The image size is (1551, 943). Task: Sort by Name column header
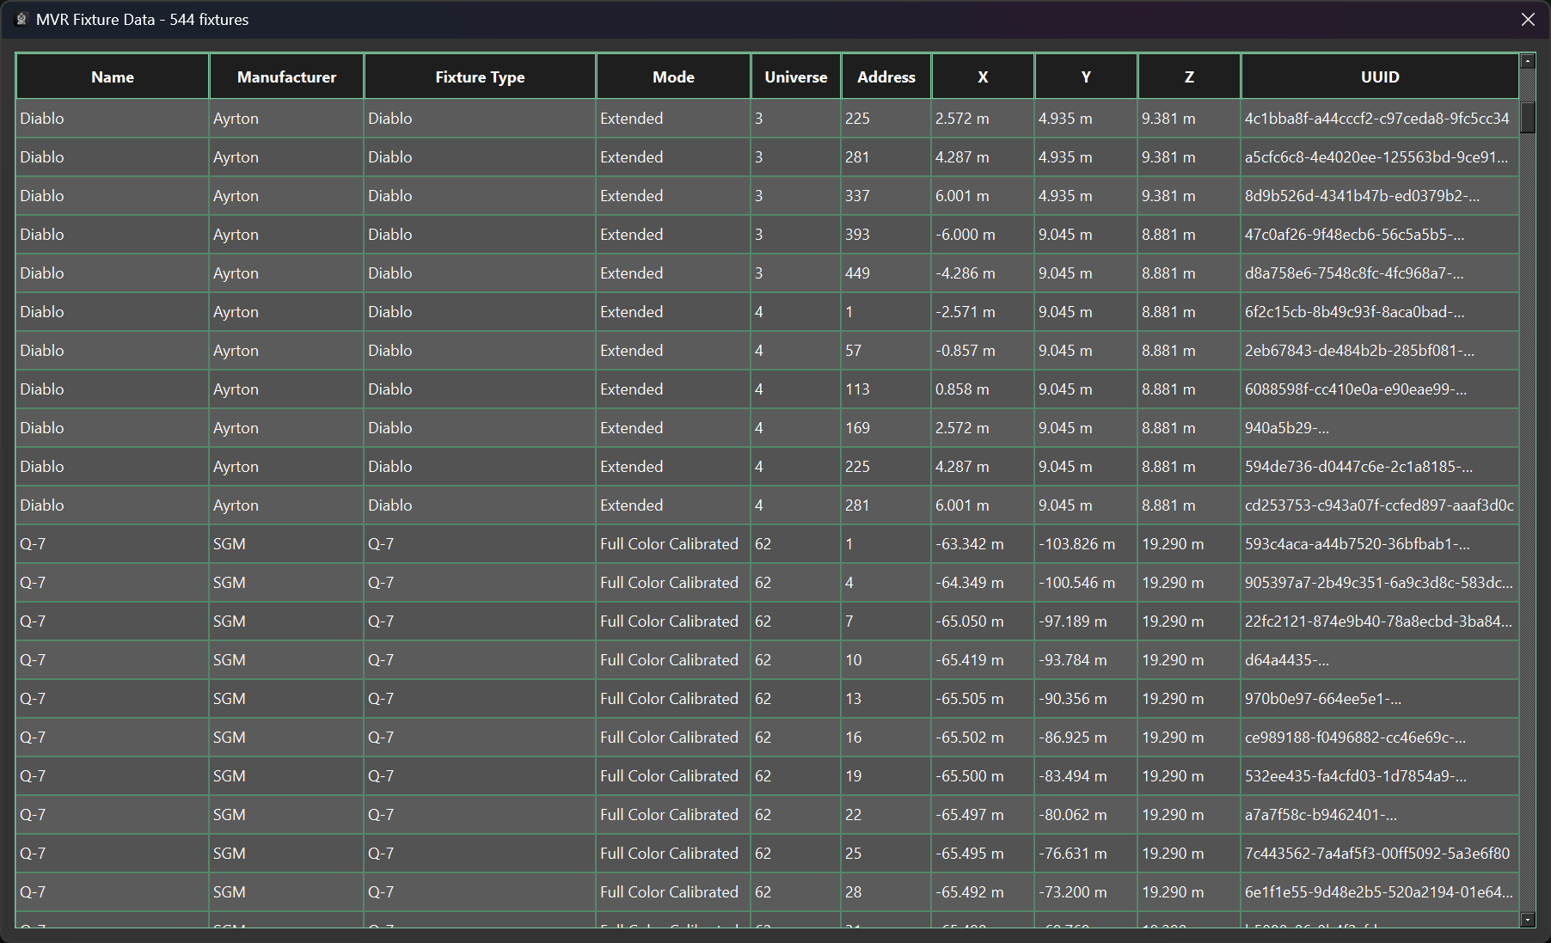point(113,77)
